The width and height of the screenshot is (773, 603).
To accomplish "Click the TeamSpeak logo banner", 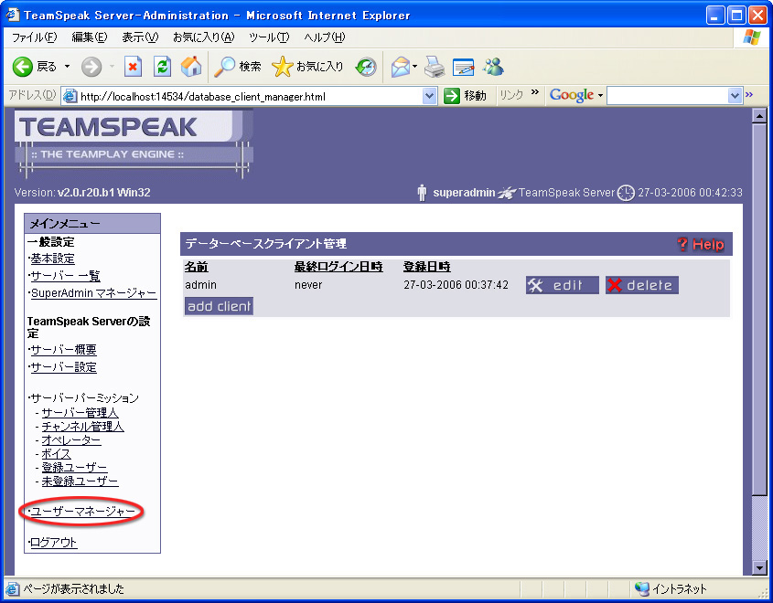I will coord(134,143).
